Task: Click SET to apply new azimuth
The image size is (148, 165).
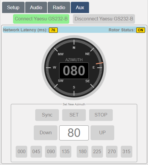Action: tap(74, 115)
